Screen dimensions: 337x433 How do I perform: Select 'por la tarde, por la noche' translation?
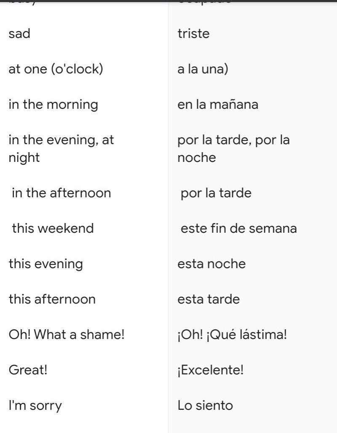[233, 149]
